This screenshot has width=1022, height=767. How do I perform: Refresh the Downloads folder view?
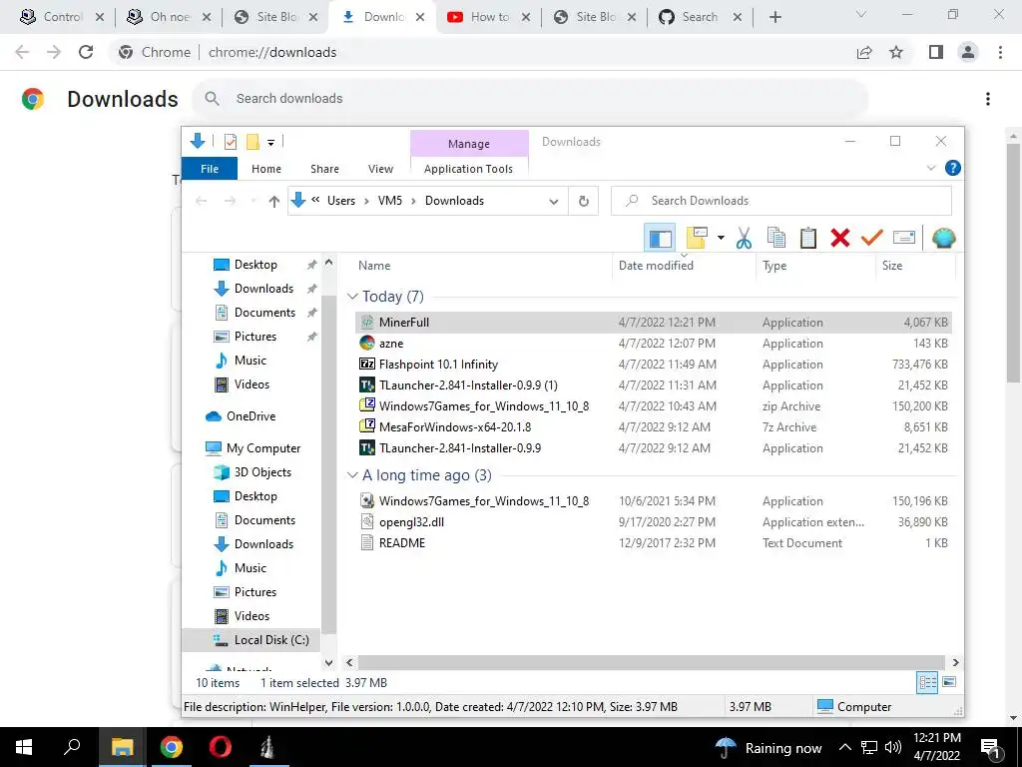pyautogui.click(x=583, y=202)
